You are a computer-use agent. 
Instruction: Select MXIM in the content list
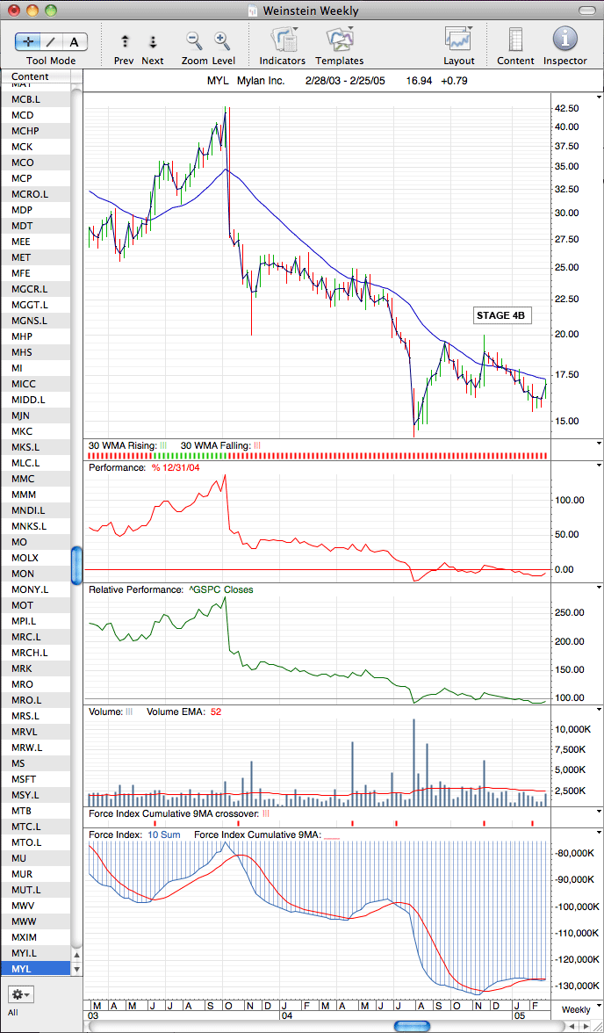coord(35,936)
